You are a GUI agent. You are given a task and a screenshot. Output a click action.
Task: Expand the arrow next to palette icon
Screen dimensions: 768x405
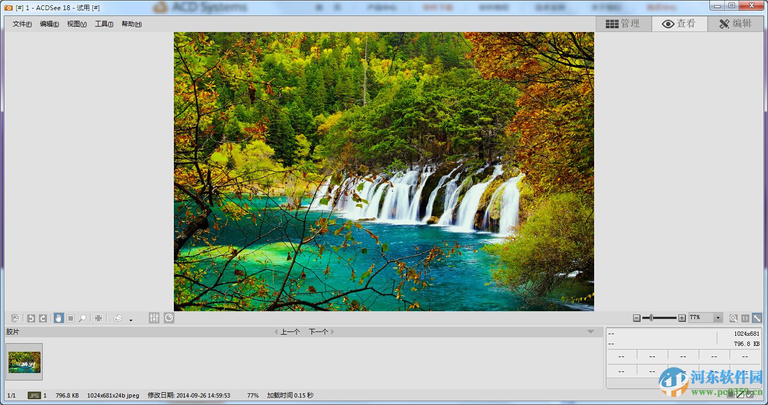click(131, 320)
